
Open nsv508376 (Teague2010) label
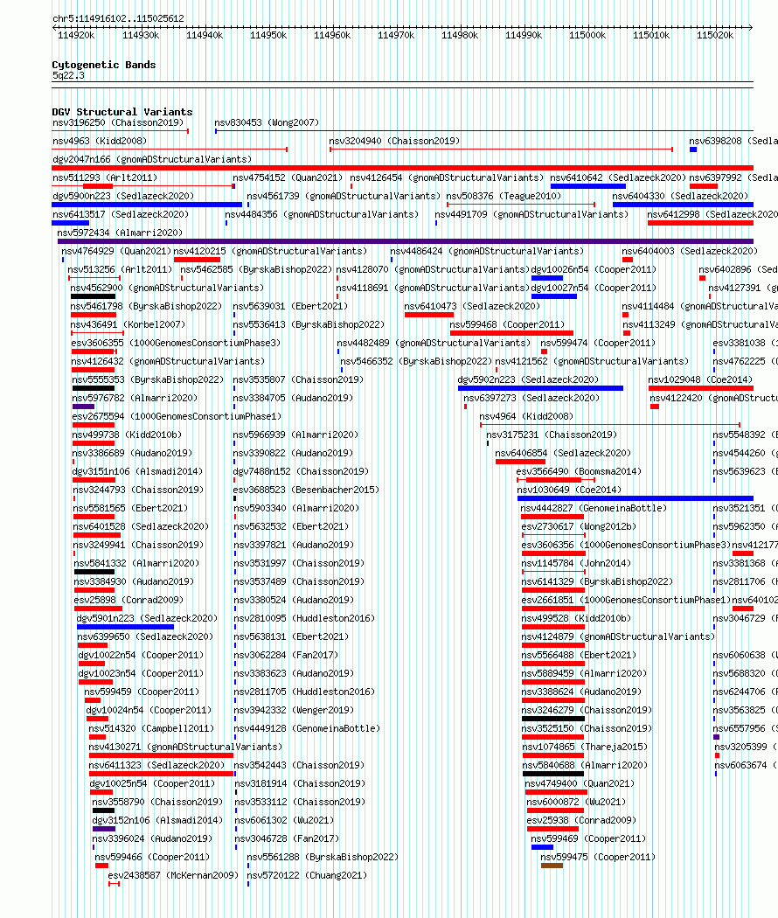[504, 196]
